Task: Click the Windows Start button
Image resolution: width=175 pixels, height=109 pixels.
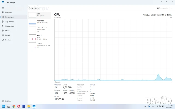Action: pos(4,106)
